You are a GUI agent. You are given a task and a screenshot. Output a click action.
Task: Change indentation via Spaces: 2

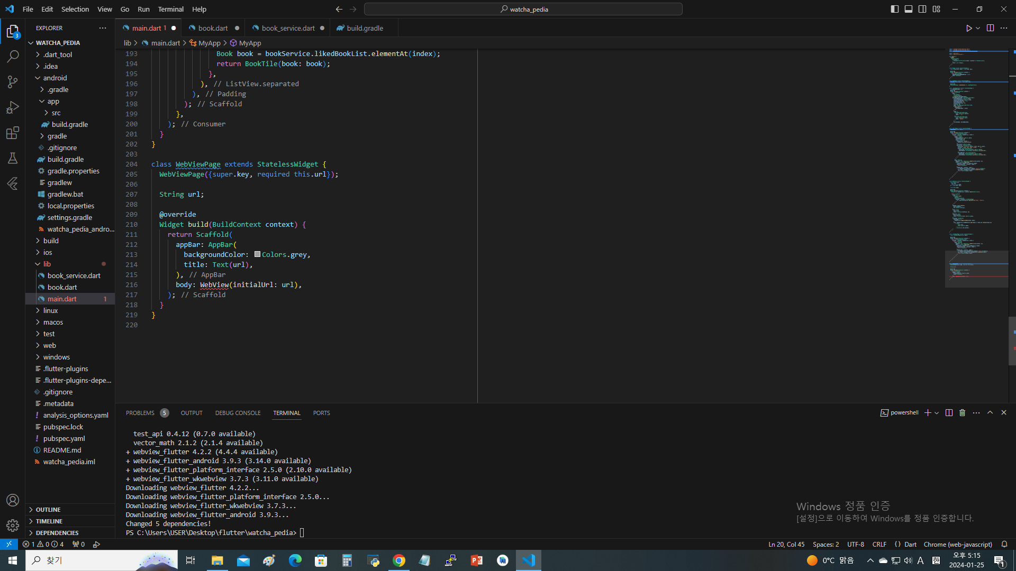[x=825, y=544]
